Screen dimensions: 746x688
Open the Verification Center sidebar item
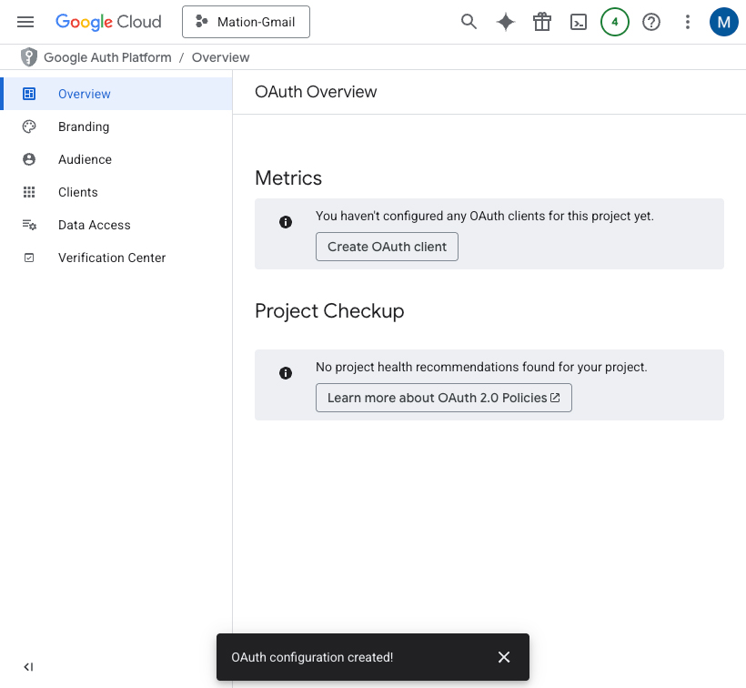(x=116, y=258)
